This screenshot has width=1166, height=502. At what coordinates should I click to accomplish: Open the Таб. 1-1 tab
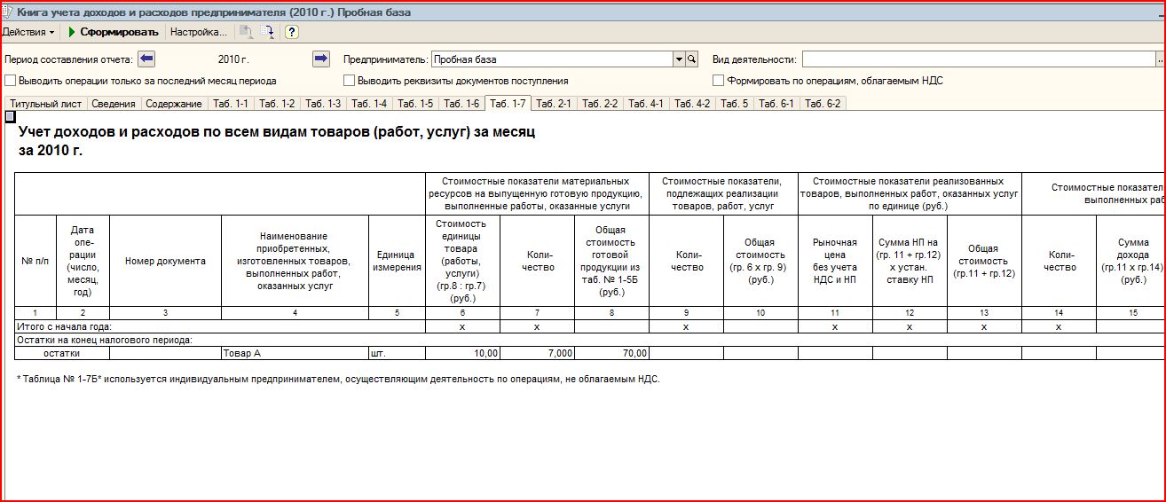tap(231, 104)
